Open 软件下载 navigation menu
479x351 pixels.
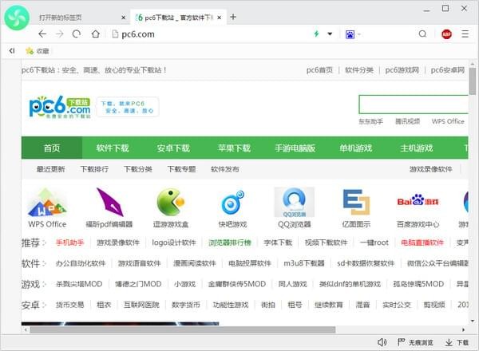113,148
